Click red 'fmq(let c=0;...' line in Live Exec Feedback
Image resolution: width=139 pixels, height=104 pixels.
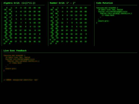(x=23, y=61)
